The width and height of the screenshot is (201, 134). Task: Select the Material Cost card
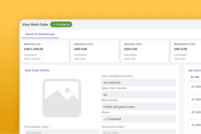coord(45,51)
